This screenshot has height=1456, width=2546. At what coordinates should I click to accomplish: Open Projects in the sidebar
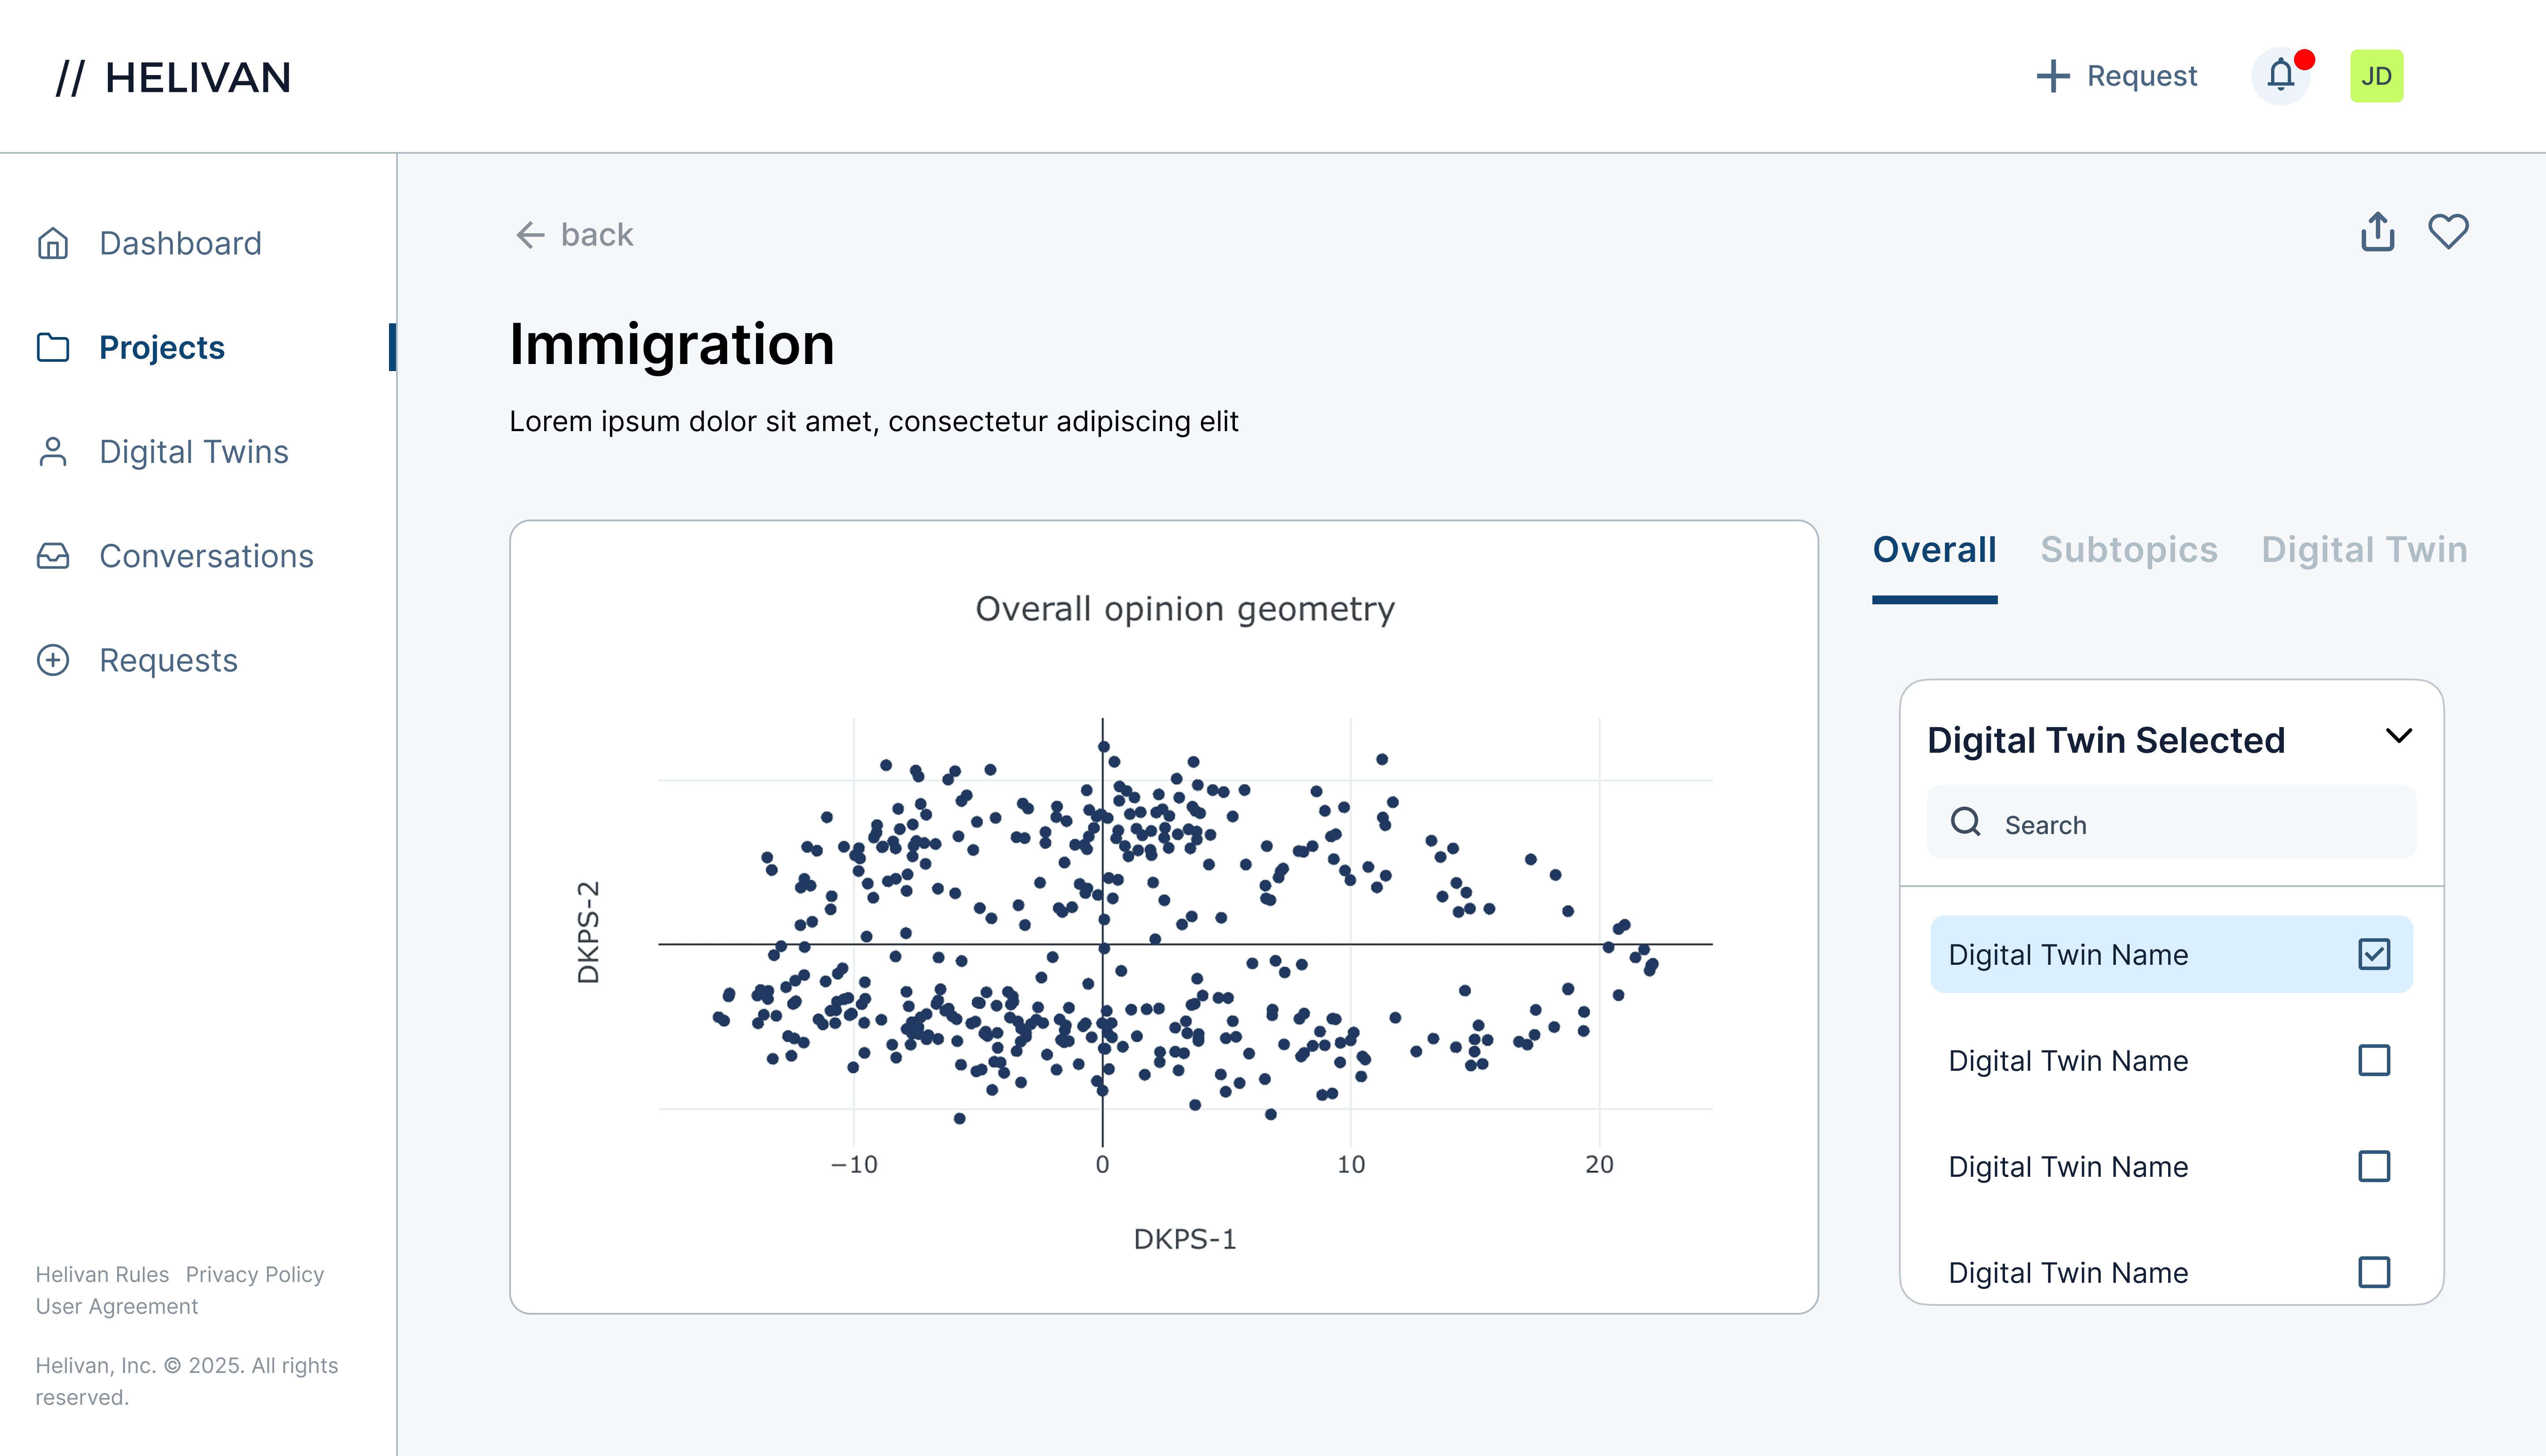pos(161,348)
